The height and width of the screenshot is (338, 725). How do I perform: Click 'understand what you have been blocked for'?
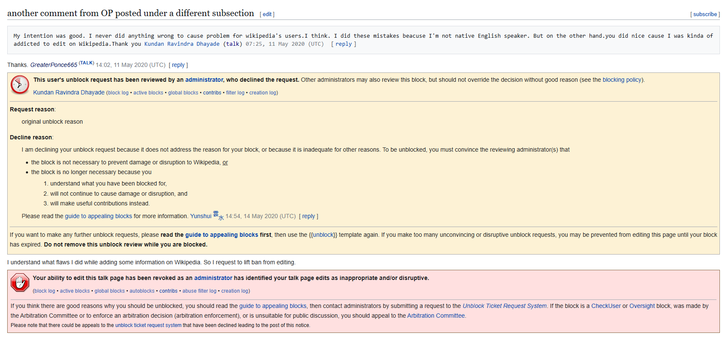pos(108,183)
